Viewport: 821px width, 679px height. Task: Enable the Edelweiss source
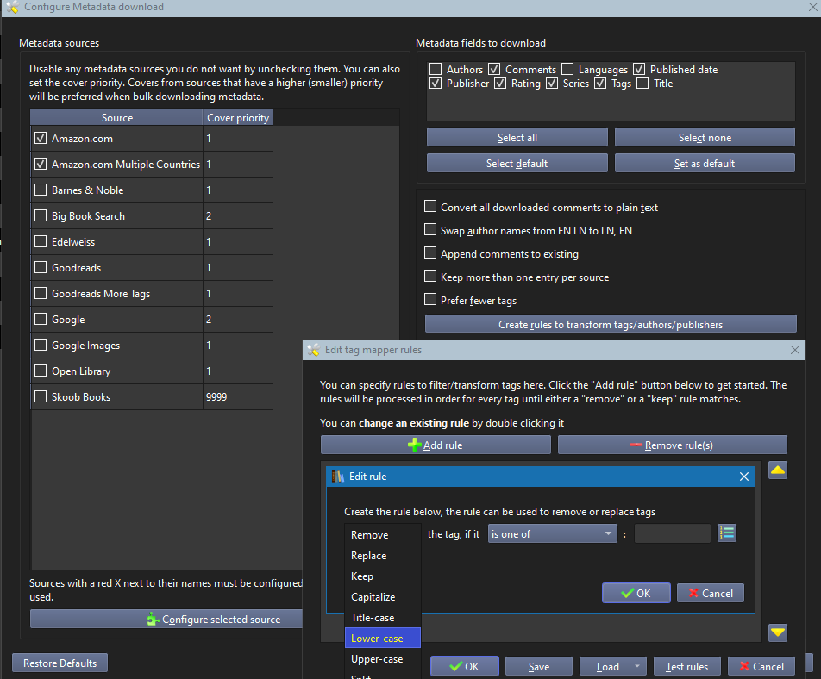[41, 241]
